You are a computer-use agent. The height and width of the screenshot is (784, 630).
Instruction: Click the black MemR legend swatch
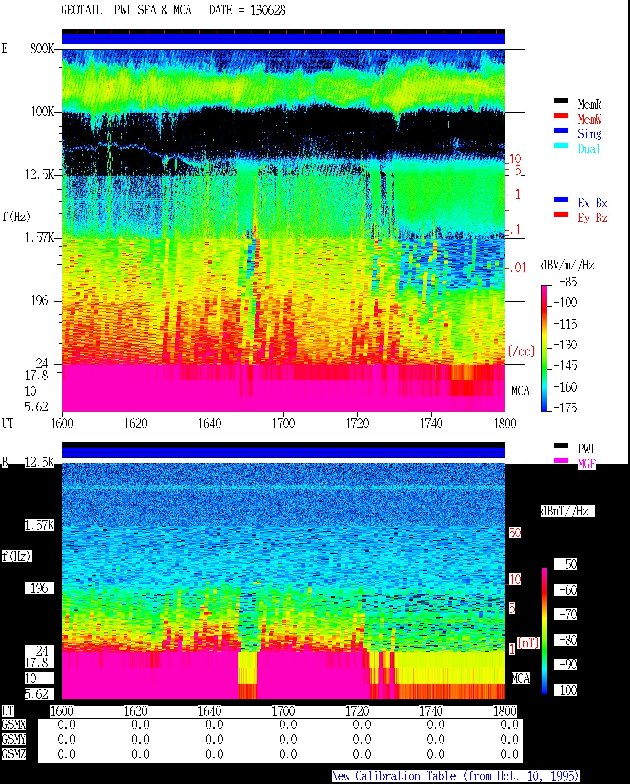pos(561,101)
